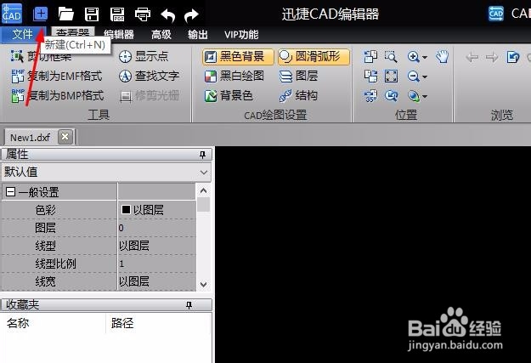The height and width of the screenshot is (363, 531).
Task: Open the 结构 structure panel
Action: (x=299, y=95)
